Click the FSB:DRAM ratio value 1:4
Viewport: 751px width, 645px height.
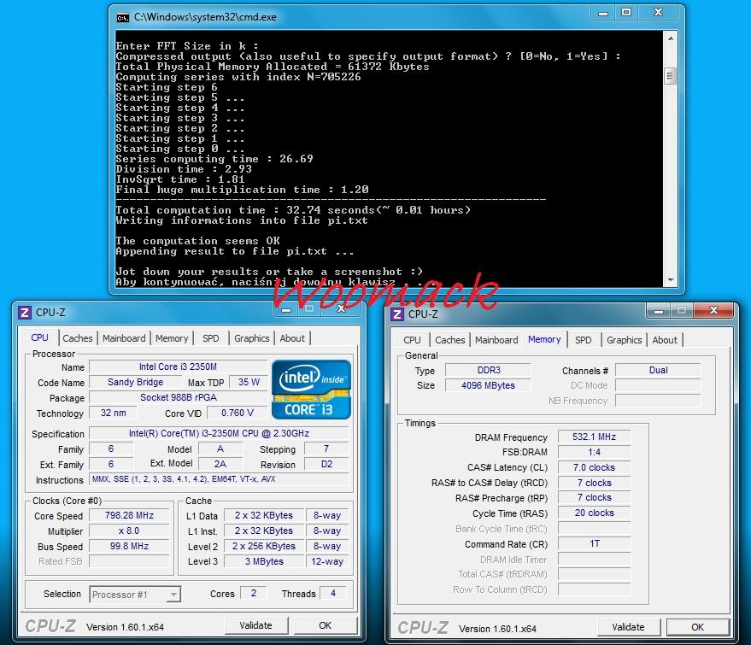pyautogui.click(x=595, y=452)
